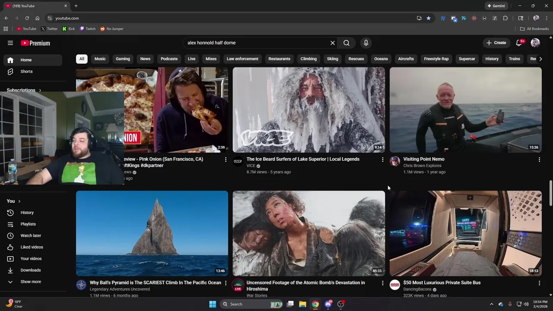Open Discord from the taskbar
The height and width of the screenshot is (311, 553).
coord(328,304)
